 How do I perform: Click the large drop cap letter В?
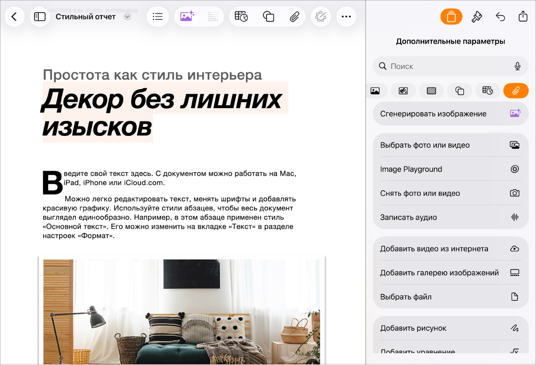[x=52, y=182]
